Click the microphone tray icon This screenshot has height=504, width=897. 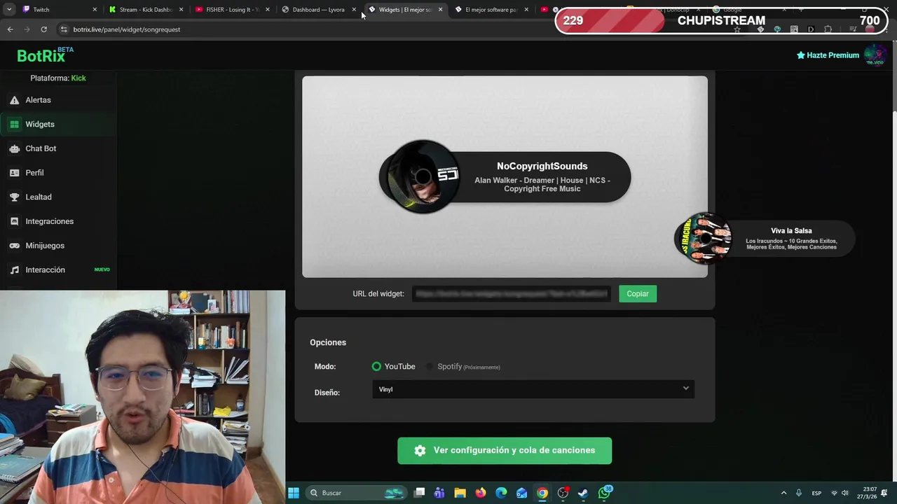799,493
